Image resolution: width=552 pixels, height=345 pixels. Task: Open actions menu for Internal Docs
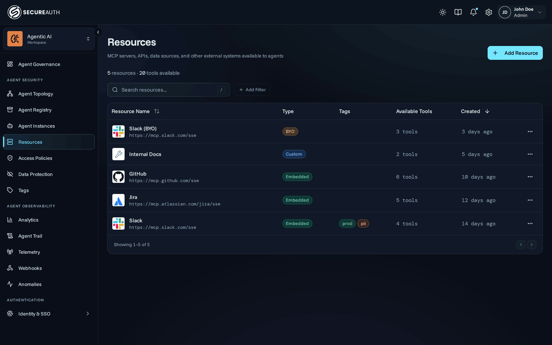[530, 154]
